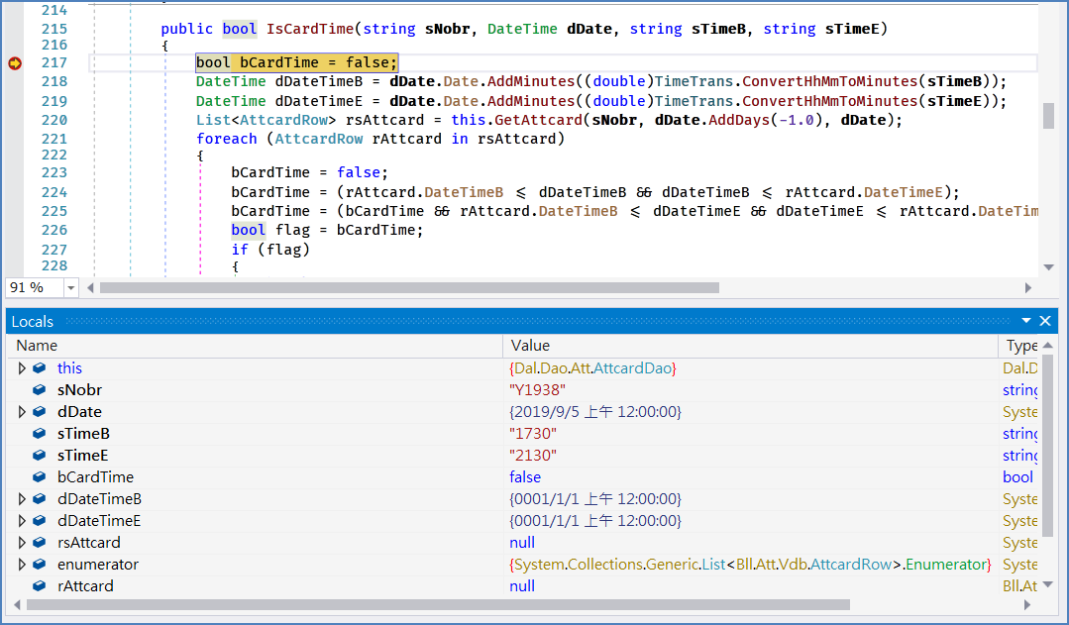Image resolution: width=1069 pixels, height=625 pixels.
Task: Expand the dDateTimeB variable node
Action: [x=22, y=499]
